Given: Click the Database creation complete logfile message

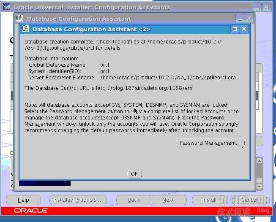Looking at the screenshot, I should pos(123,45).
